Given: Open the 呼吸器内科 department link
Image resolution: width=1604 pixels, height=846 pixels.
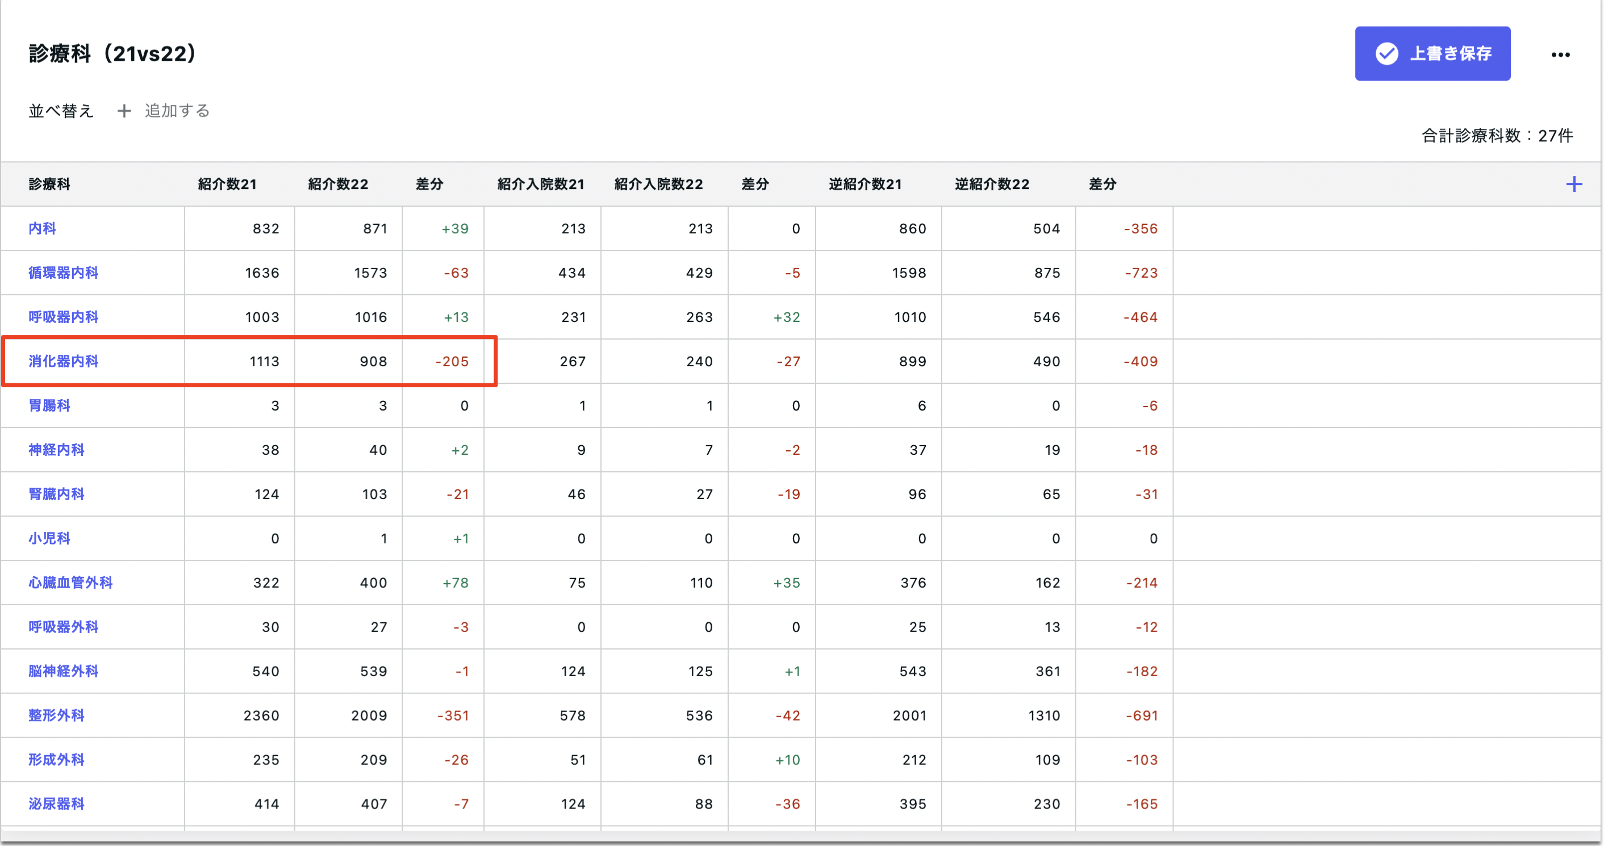Looking at the screenshot, I should pos(64,317).
